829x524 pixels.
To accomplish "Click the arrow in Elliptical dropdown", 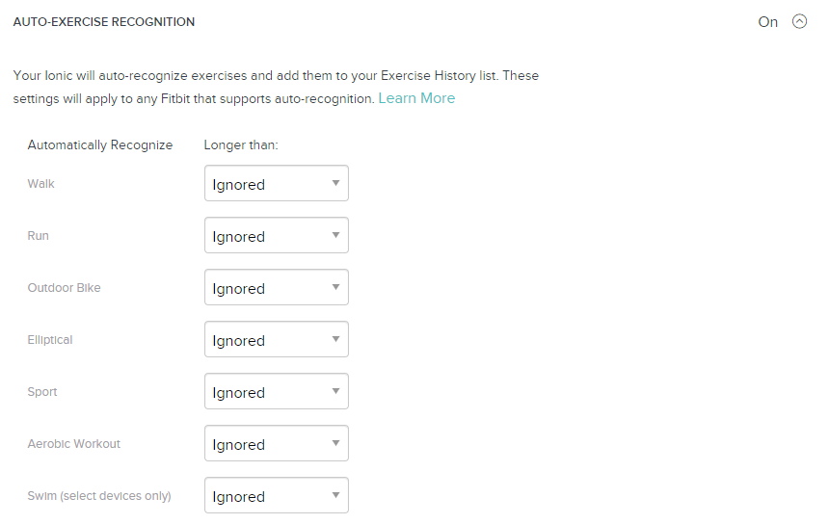I will tap(335, 339).
